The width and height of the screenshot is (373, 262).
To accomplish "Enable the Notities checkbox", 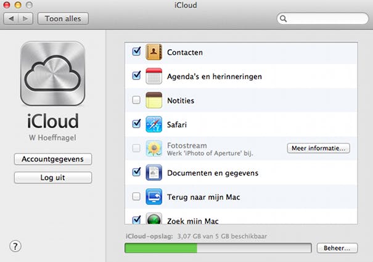I will pyautogui.click(x=136, y=100).
